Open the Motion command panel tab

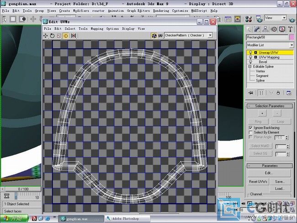coord(274,29)
